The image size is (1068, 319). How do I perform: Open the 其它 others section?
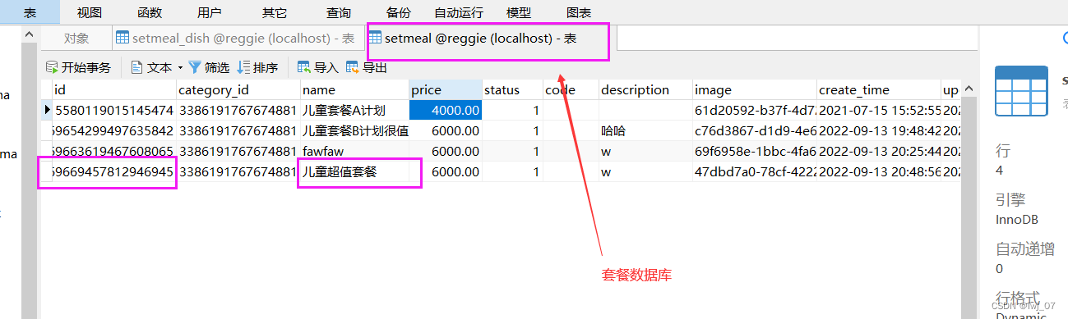tap(275, 12)
